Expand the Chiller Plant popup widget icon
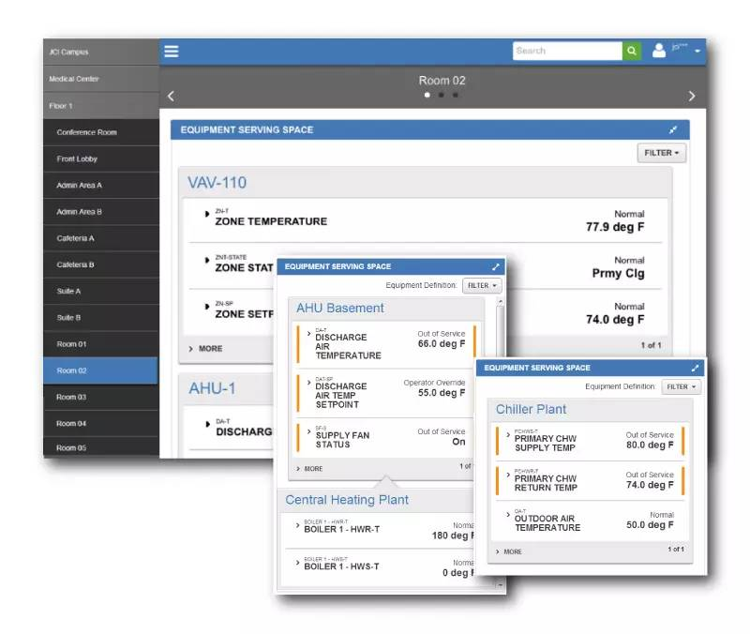 (x=695, y=368)
